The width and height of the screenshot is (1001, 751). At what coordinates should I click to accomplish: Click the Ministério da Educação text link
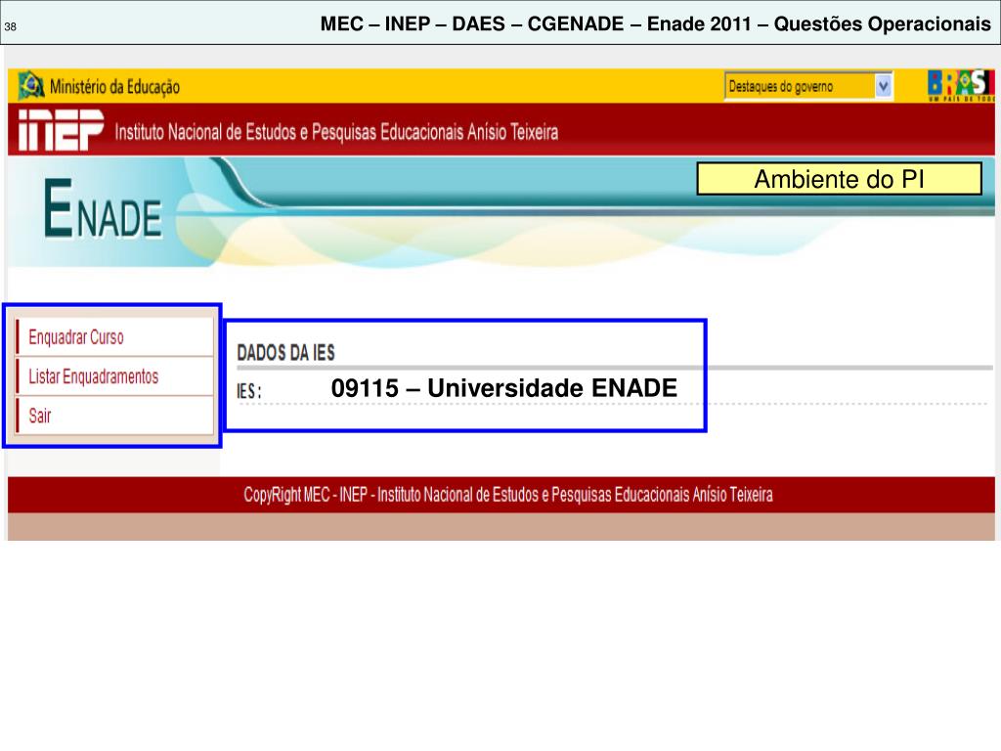click(115, 87)
